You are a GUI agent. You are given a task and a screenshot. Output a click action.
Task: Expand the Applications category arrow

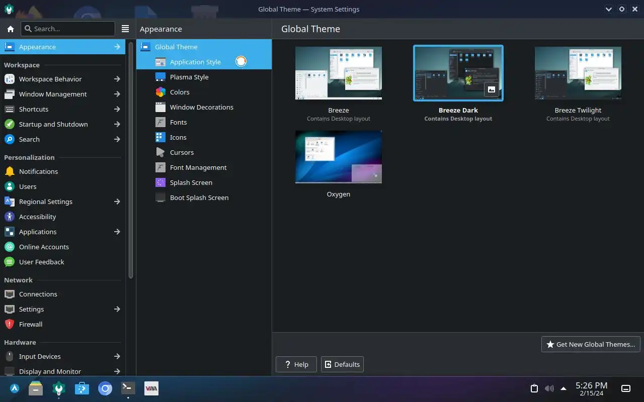coord(117,232)
